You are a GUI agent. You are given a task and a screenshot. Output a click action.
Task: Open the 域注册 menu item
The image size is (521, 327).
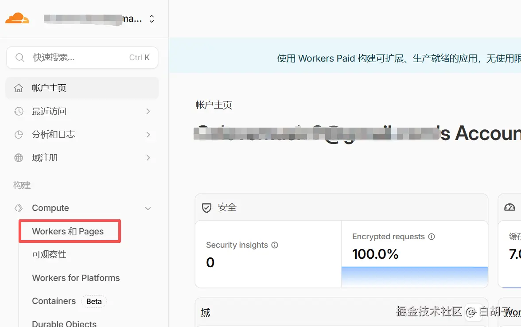tap(82, 158)
